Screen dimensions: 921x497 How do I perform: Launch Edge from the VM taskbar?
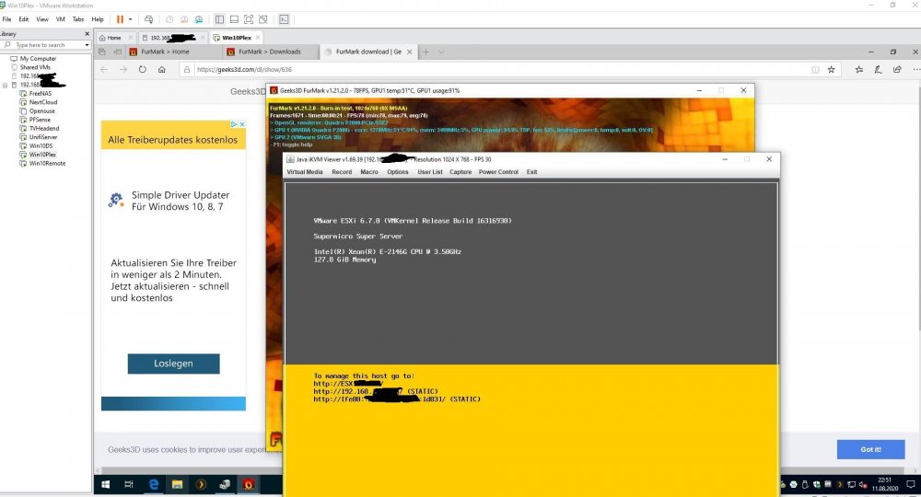pyautogui.click(x=153, y=485)
